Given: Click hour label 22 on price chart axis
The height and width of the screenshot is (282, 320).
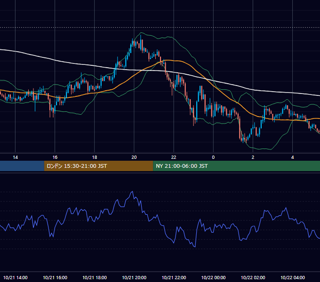Looking at the screenshot, I should click(x=174, y=157).
